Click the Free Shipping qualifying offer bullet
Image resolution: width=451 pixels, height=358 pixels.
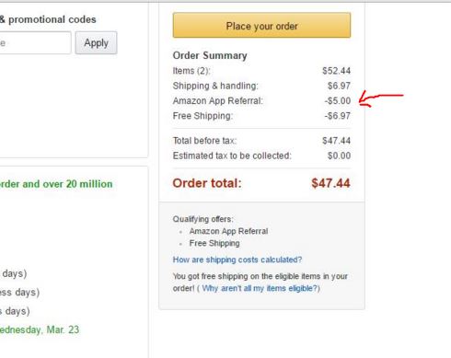(x=214, y=243)
